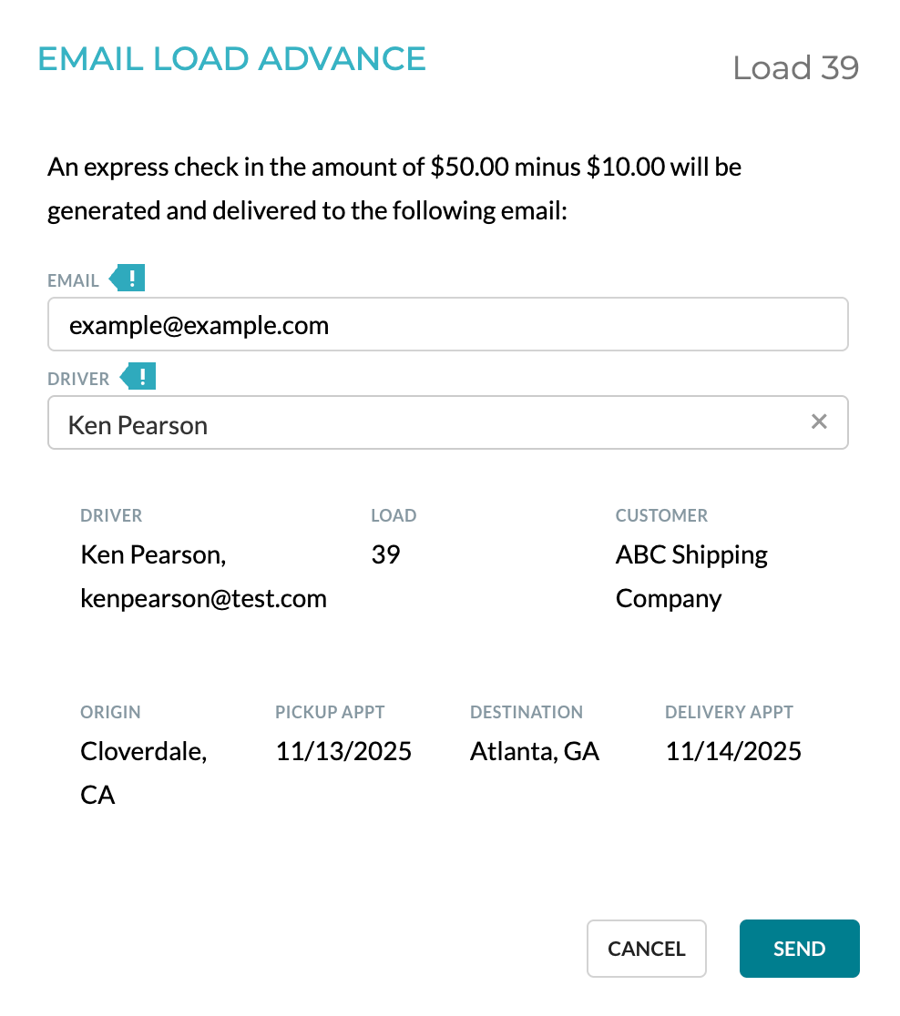Click the EMAIL field label
The width and height of the screenshot is (900, 1016).
(x=73, y=280)
